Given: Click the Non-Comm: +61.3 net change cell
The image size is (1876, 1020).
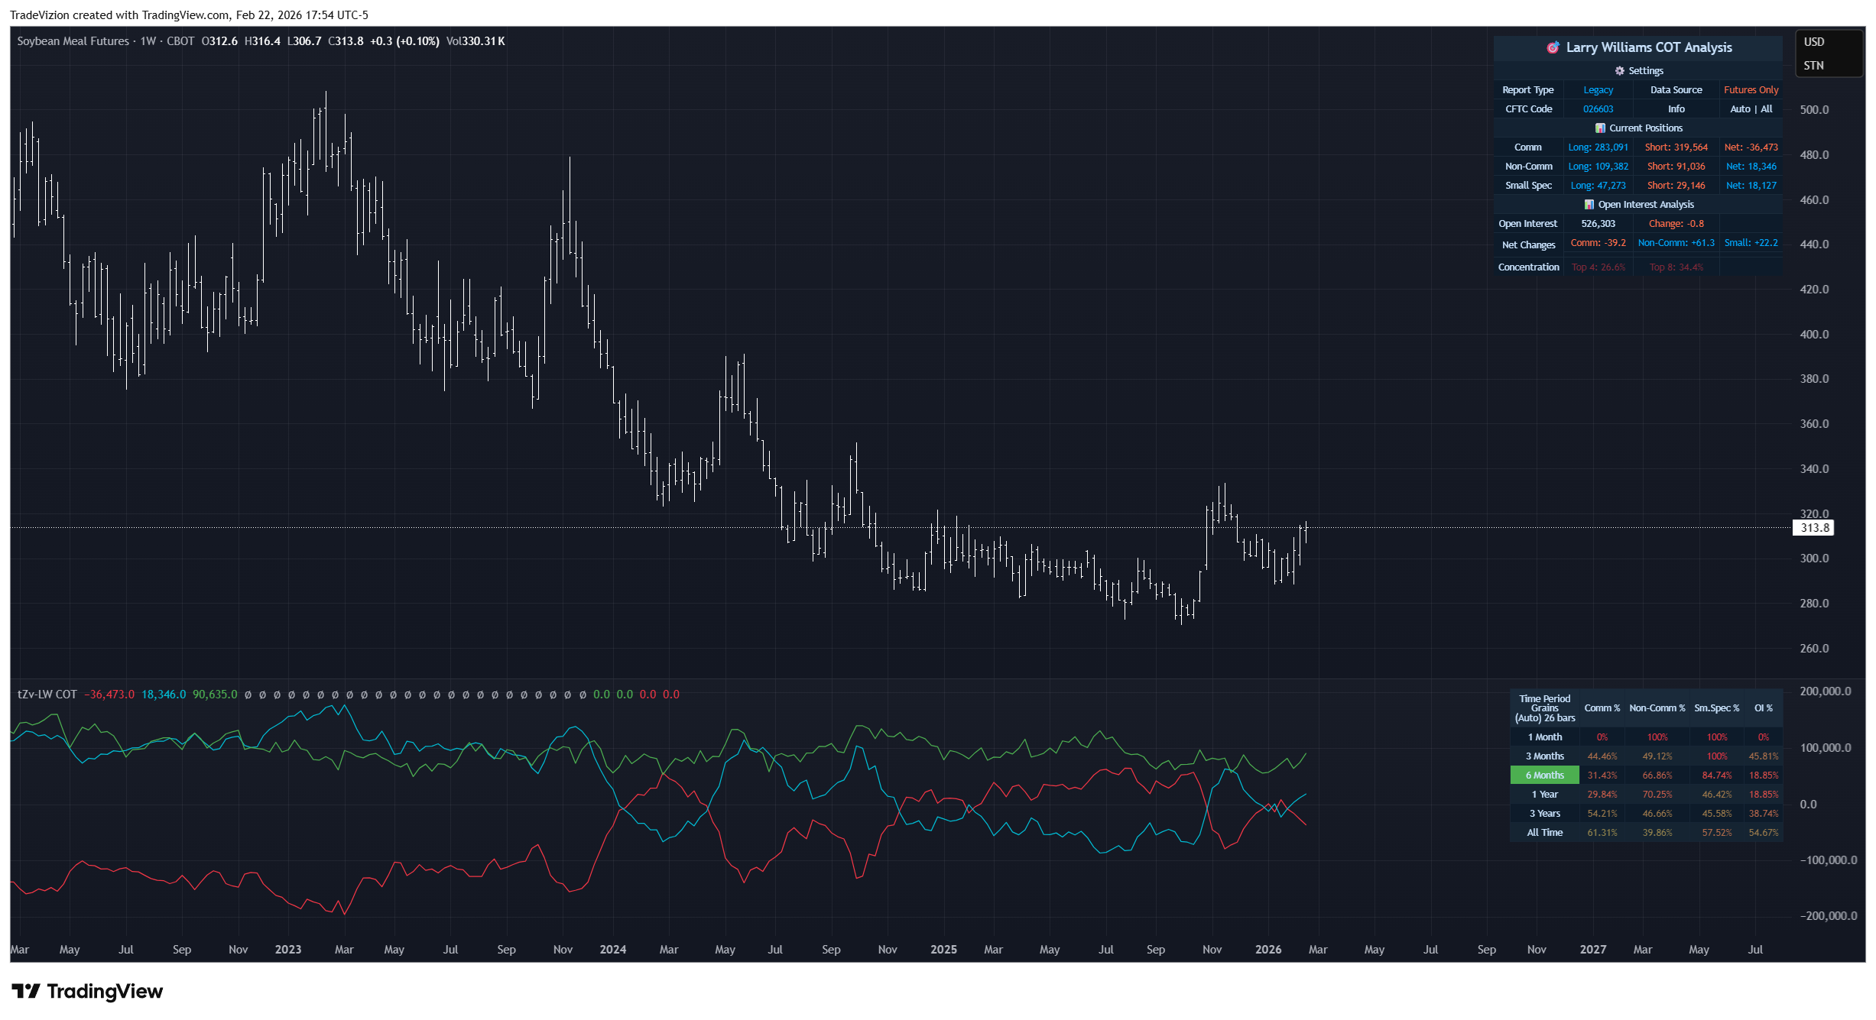Looking at the screenshot, I should (1676, 243).
